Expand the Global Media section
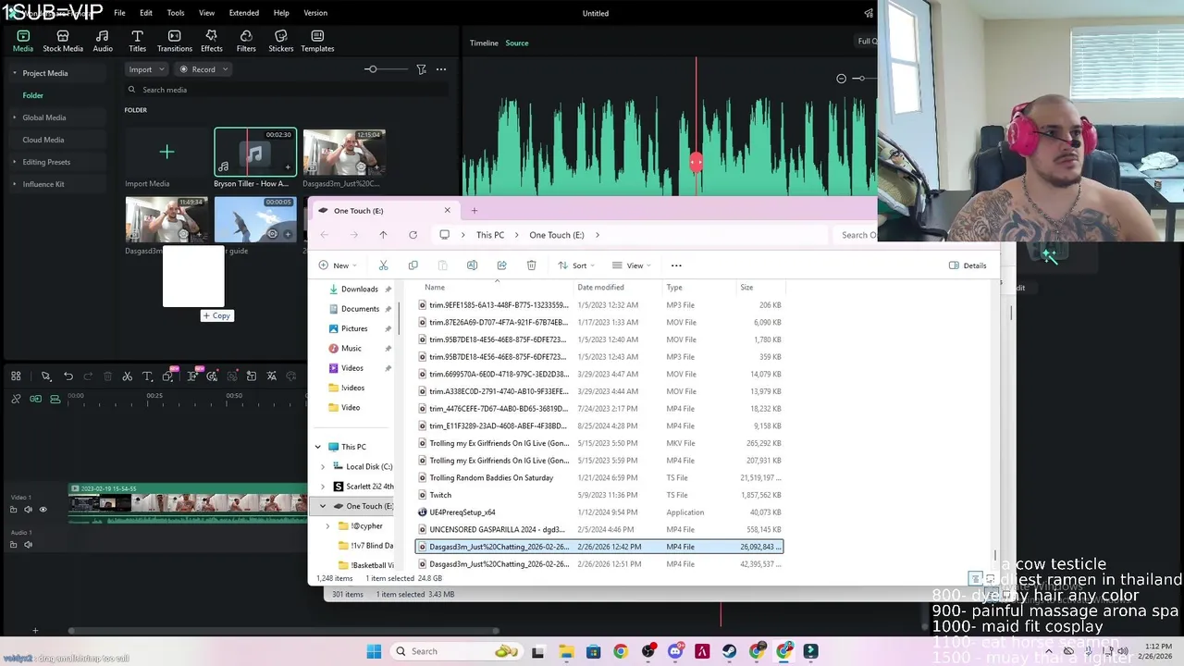 tap(15, 117)
